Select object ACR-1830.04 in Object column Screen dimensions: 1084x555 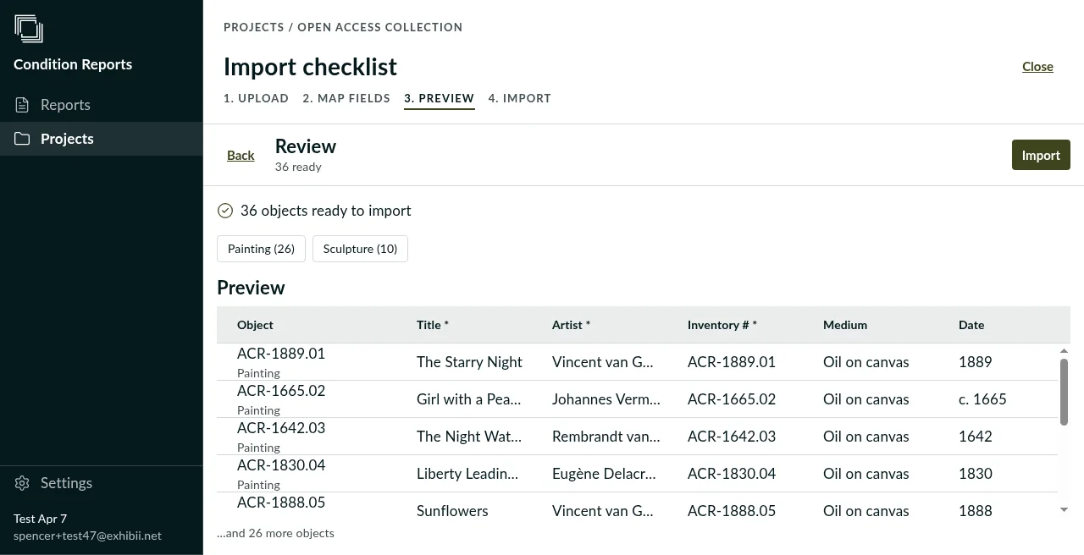[281, 465]
